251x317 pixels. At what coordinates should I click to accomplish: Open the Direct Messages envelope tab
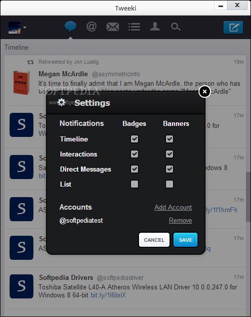pyautogui.click(x=112, y=27)
